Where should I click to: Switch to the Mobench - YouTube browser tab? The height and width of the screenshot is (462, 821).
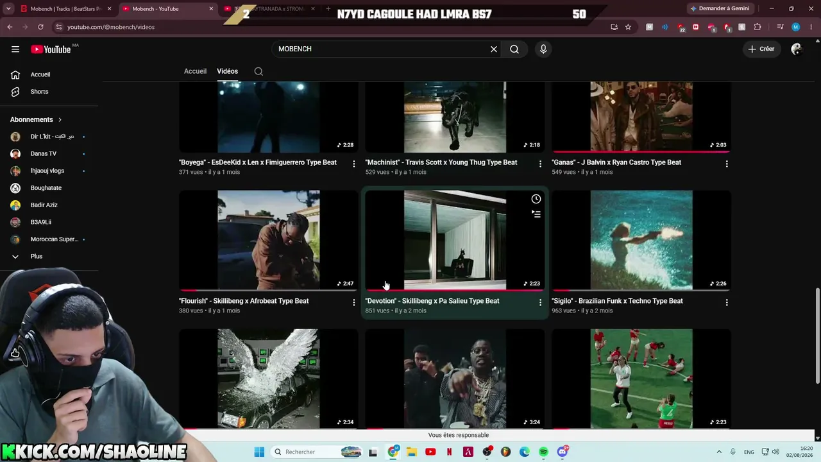167,9
